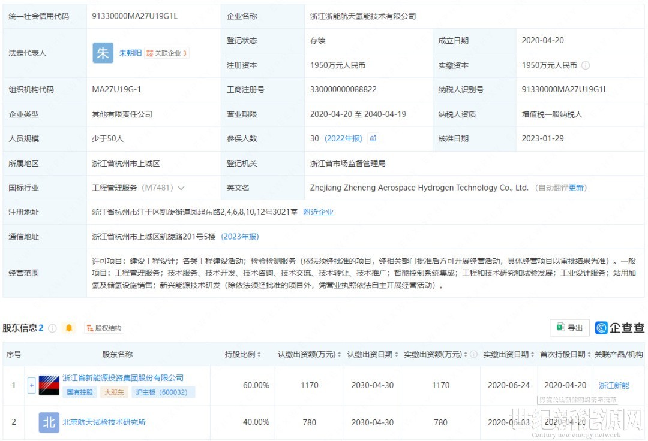Open 2023年报 link in 通信地址
The image size is (648, 441).
point(240,237)
